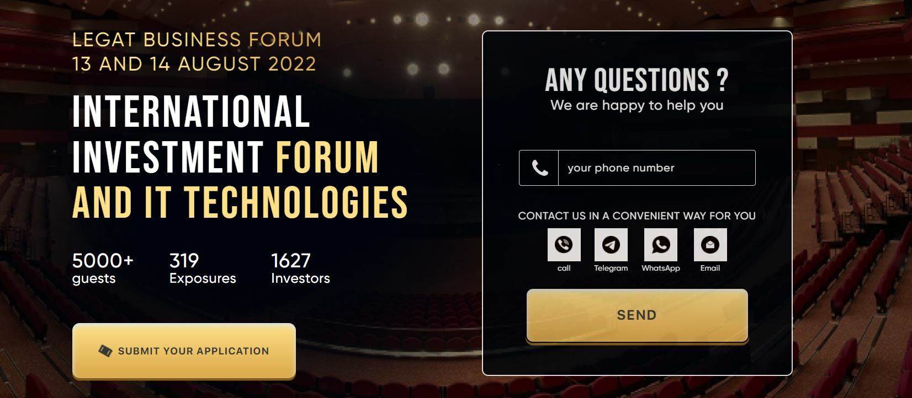Click the ticket icon on application button
912x398 pixels.
[x=105, y=351]
